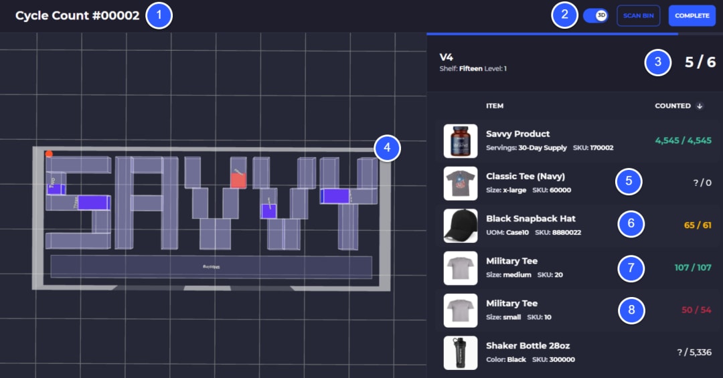Open the Classic Tee (Navy) thumbnail
Image resolution: width=723 pixels, height=378 pixels.
point(460,183)
